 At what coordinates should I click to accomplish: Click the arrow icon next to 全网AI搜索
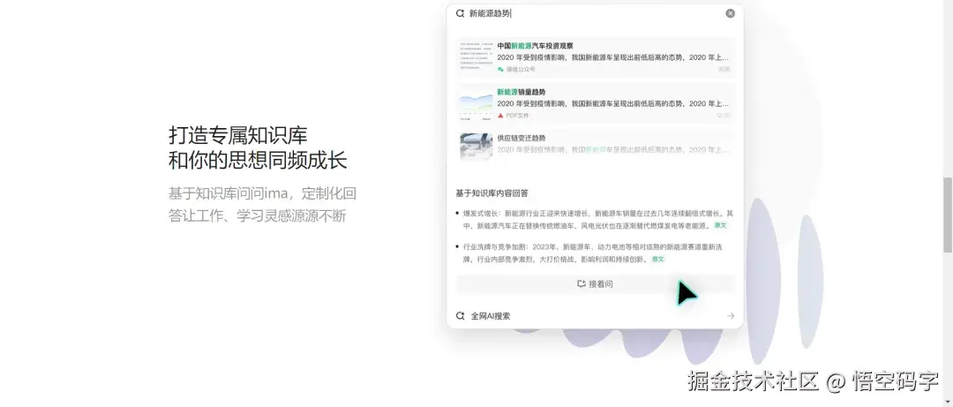(x=731, y=316)
